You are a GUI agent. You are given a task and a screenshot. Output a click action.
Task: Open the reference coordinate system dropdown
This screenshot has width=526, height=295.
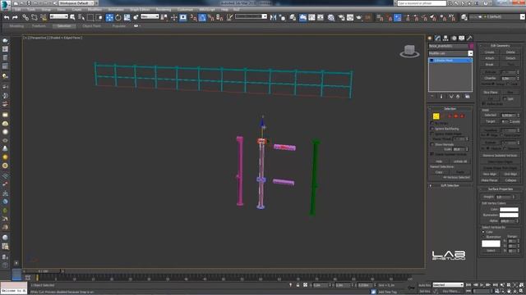tap(150, 16)
